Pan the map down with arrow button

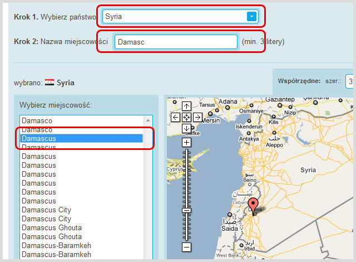pos(186,128)
